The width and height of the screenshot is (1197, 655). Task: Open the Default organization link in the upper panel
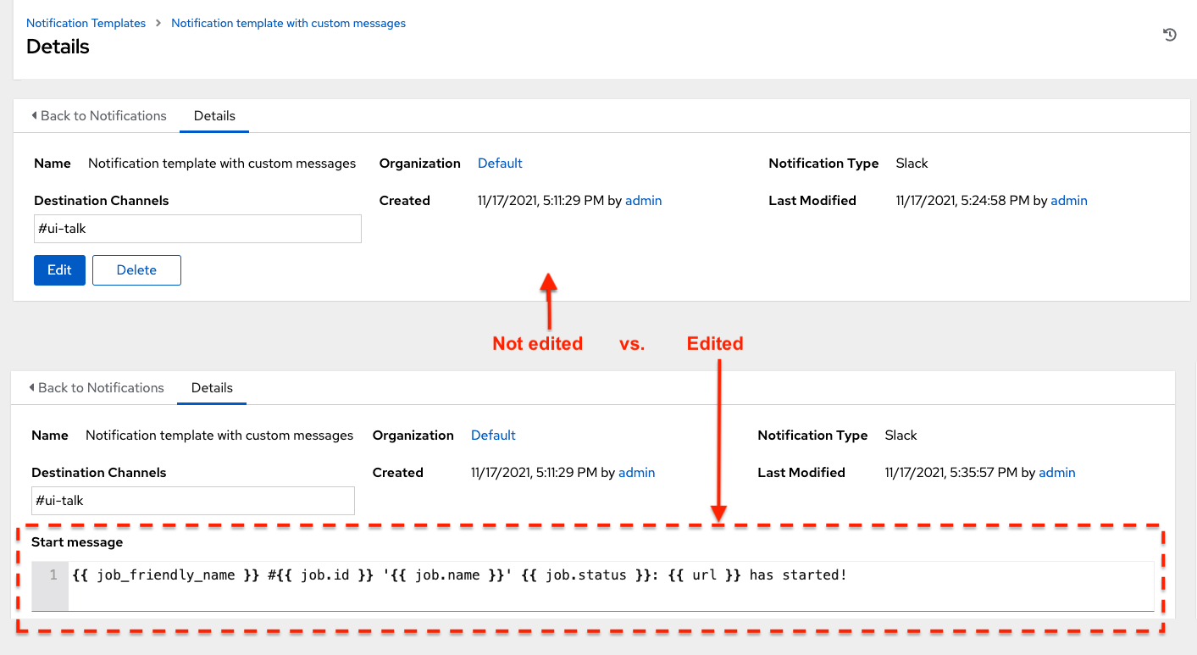[x=499, y=163]
